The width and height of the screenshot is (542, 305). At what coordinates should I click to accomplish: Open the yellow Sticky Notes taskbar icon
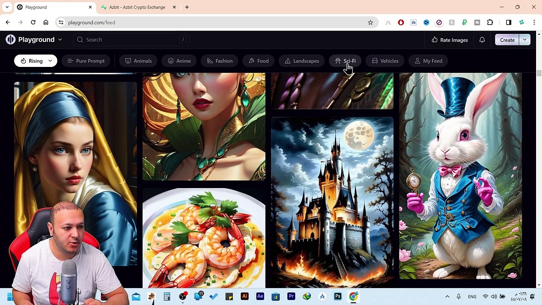click(229, 297)
